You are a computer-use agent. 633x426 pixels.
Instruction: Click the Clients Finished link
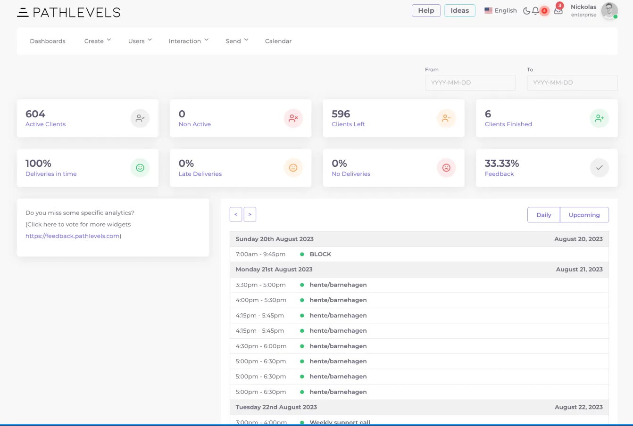click(x=508, y=124)
